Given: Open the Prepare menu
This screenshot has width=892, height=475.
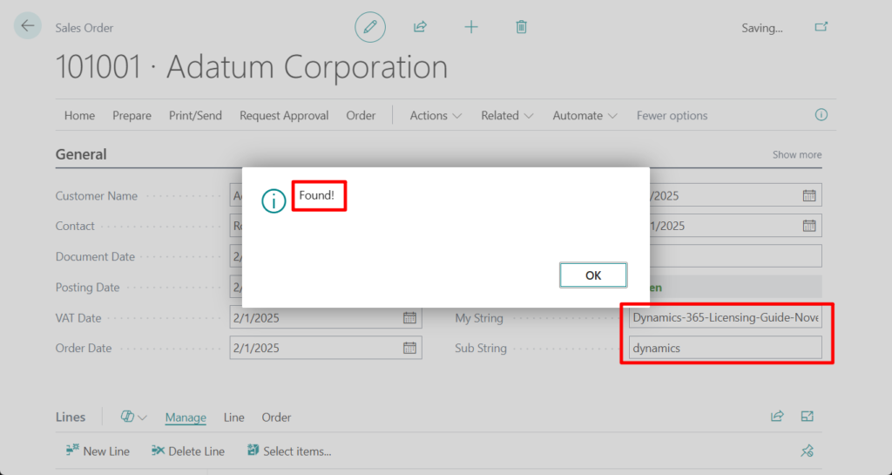Looking at the screenshot, I should 132,115.
